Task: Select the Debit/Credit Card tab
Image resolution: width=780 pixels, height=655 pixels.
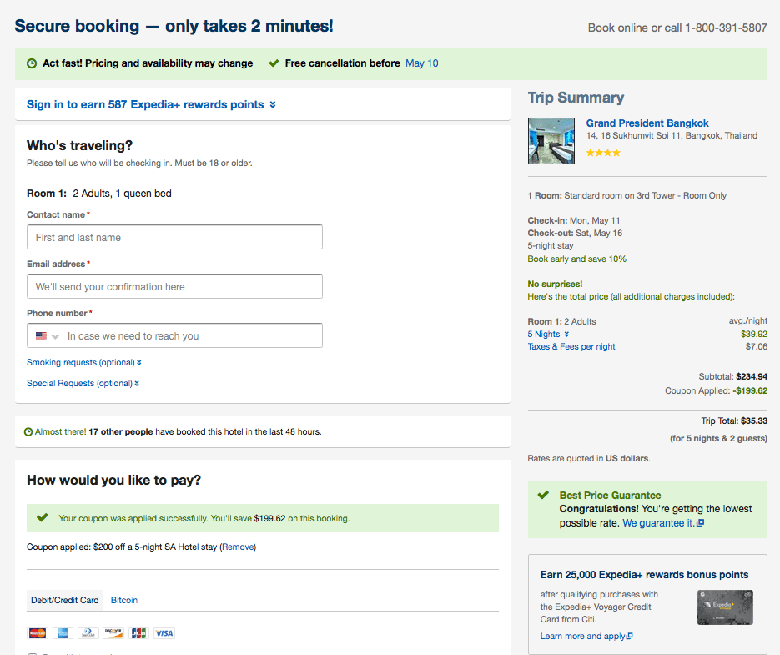Action: point(65,600)
